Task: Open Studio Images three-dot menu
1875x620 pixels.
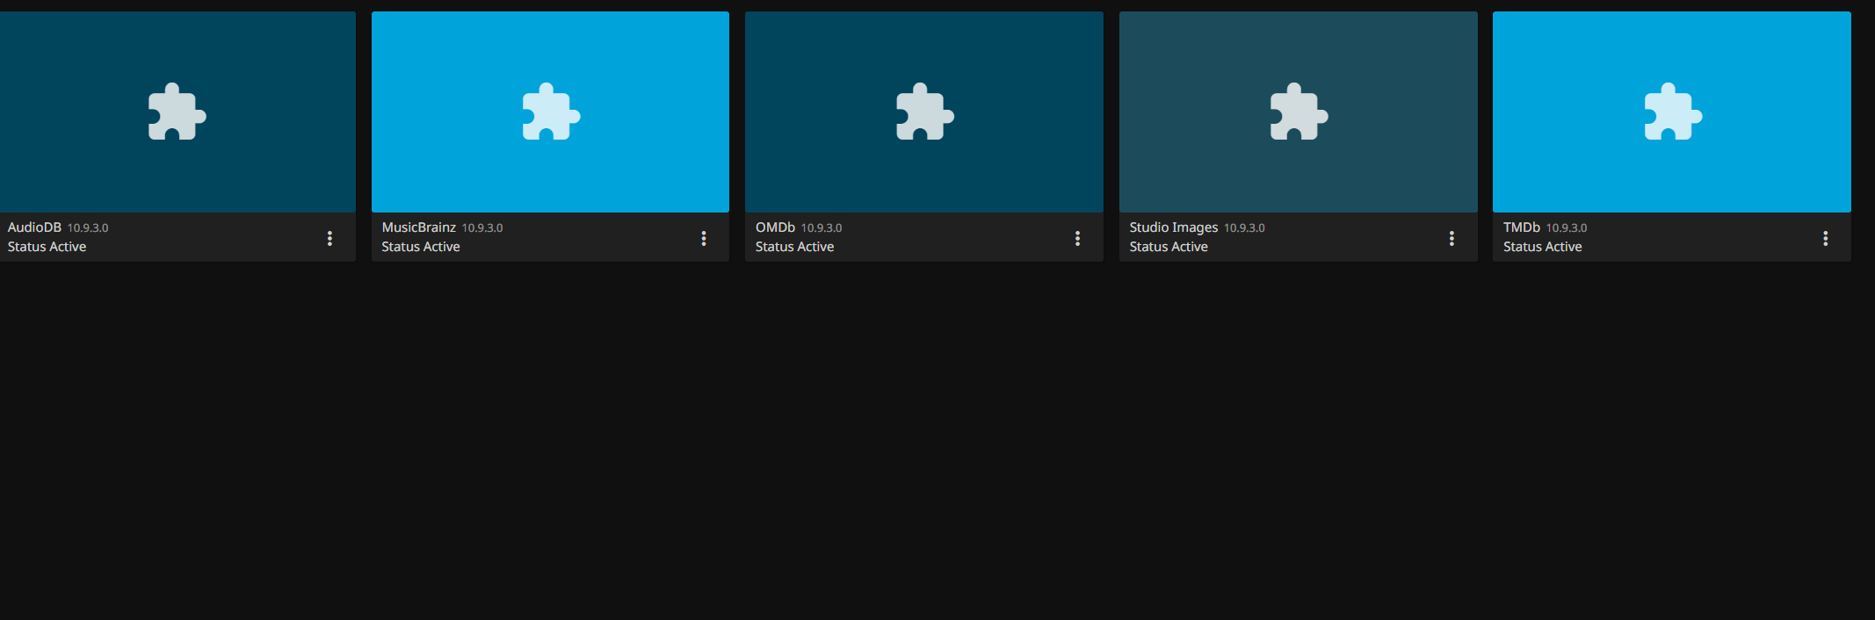Action: click(x=1451, y=238)
